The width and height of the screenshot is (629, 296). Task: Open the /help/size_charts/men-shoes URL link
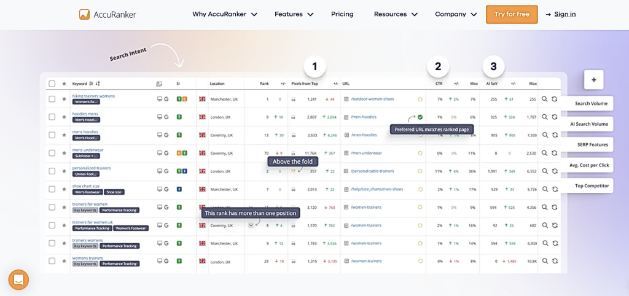pos(377,189)
